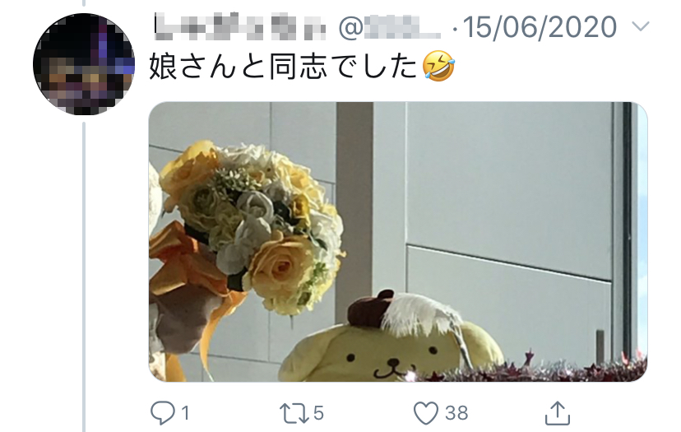Click the retweet count showing 5

[319, 413]
